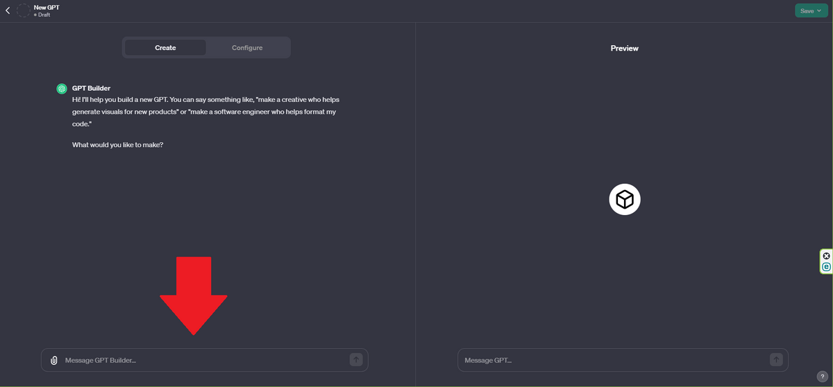Click the blue 'e' extension widget icon
The image size is (833, 387).
pos(826,267)
